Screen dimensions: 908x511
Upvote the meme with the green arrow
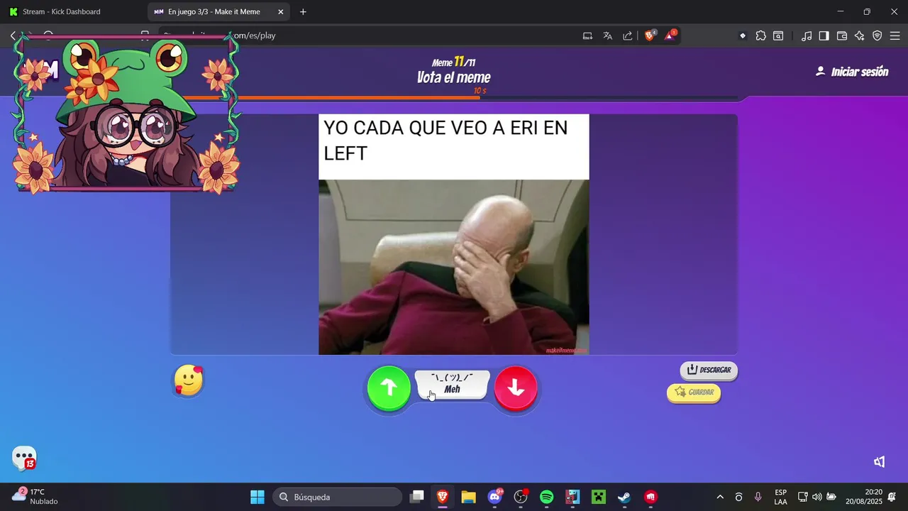click(x=389, y=388)
